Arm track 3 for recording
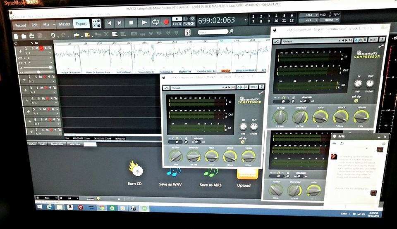Image resolution: width=397 pixels, height=229 pixels. point(46,87)
